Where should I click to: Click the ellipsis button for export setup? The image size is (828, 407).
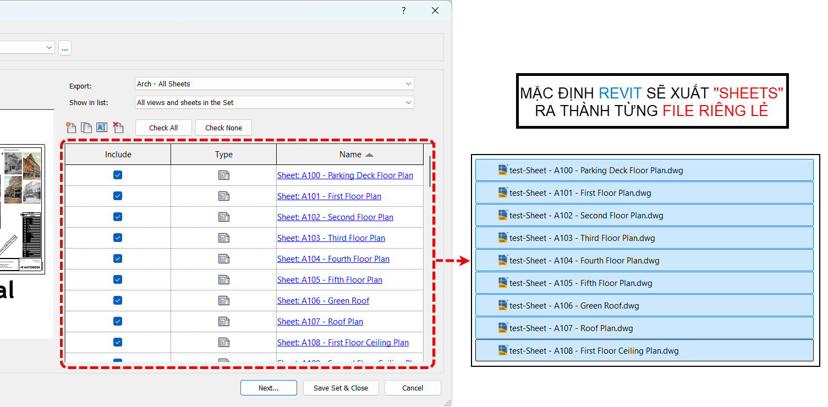tap(65, 48)
